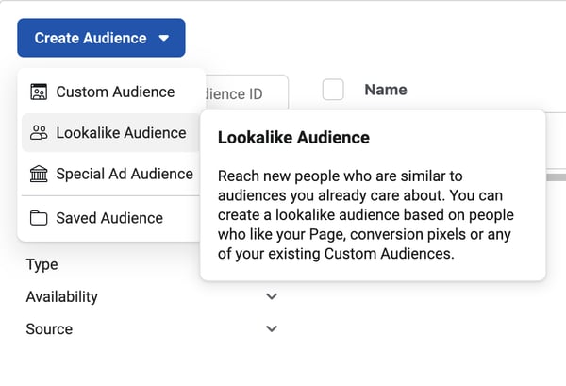Click the Lookalike Audience tooltip heading

293,138
